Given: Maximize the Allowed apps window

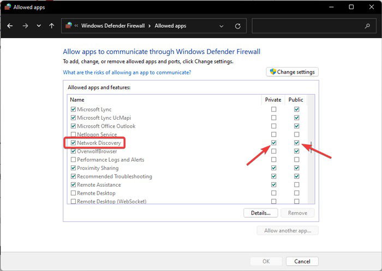Looking at the screenshot, I should pyautogui.click(x=351, y=7).
